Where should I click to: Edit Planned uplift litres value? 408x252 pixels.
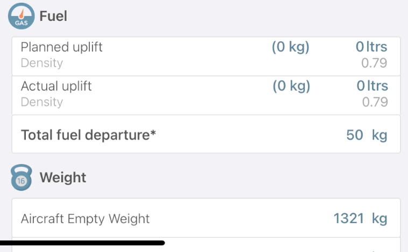[x=371, y=47]
